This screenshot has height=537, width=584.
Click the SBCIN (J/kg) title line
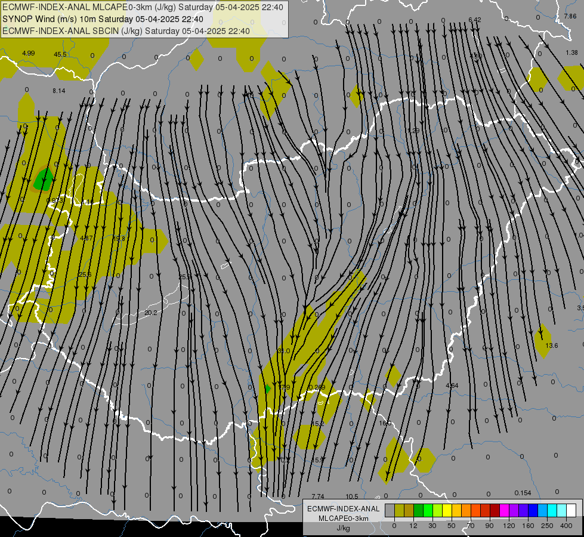(x=126, y=31)
